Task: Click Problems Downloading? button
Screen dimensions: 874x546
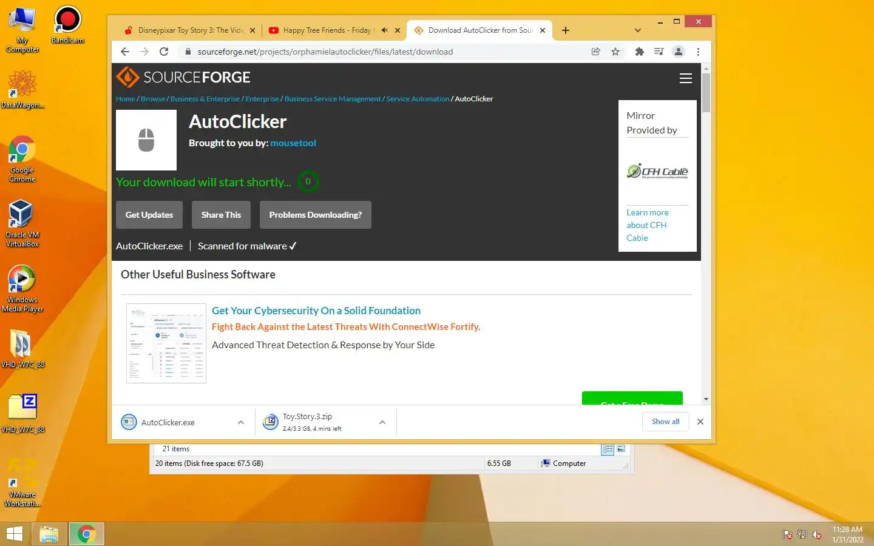Action: 316,215
